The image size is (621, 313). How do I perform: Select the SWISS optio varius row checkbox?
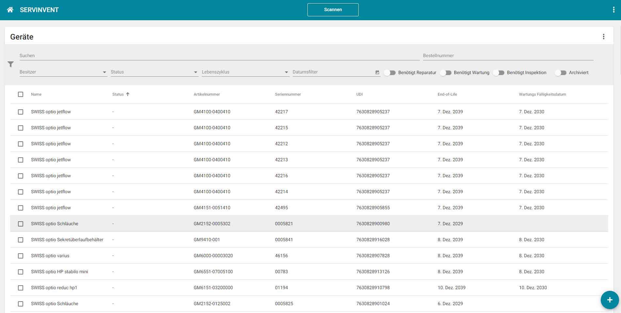(21, 256)
